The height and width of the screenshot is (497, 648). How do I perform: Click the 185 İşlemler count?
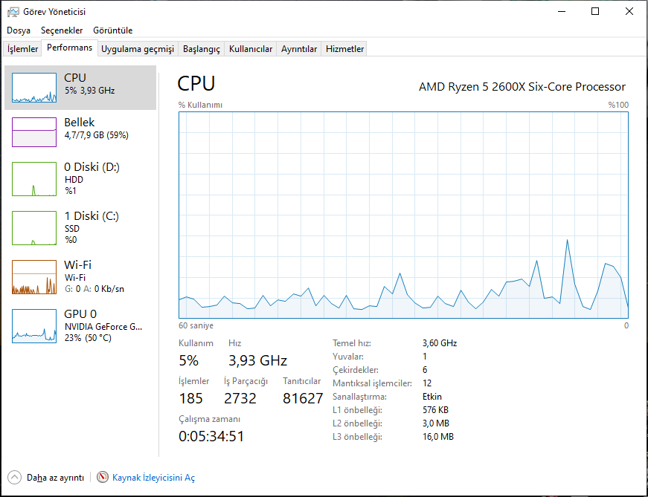click(x=190, y=398)
